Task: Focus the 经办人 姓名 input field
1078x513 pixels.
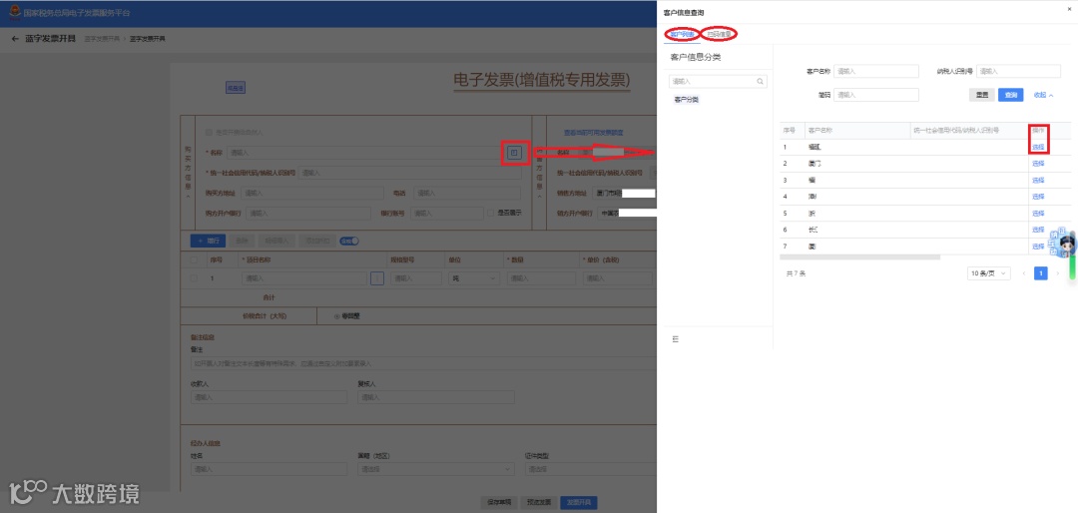Action: point(269,469)
